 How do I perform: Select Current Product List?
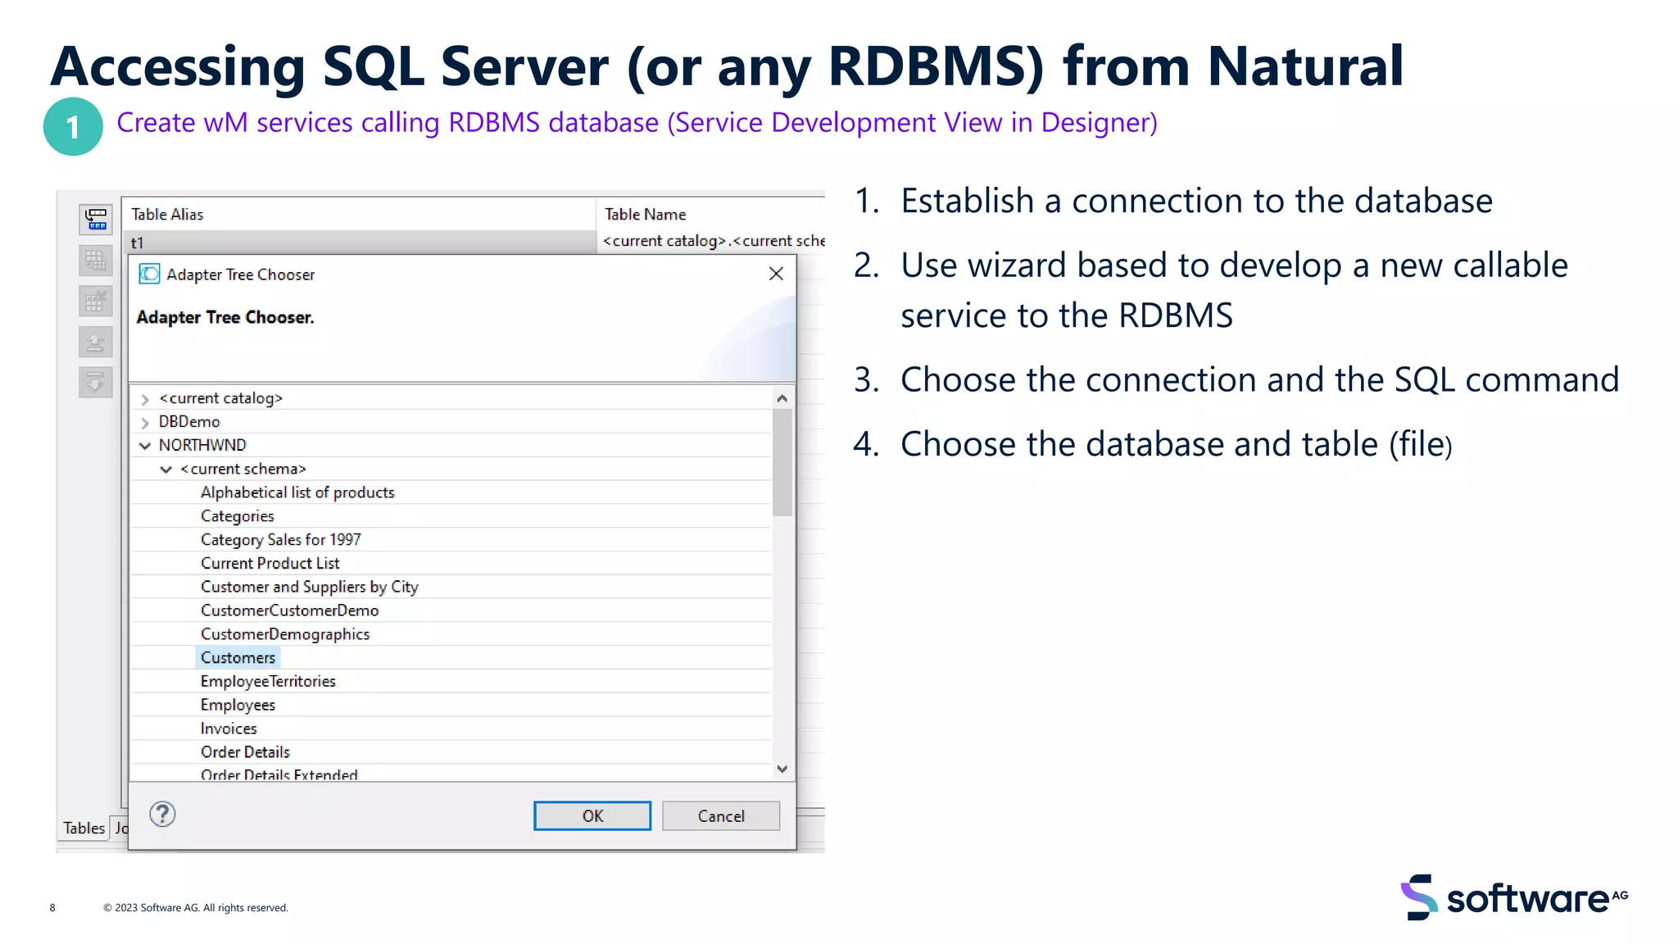pyautogui.click(x=270, y=564)
